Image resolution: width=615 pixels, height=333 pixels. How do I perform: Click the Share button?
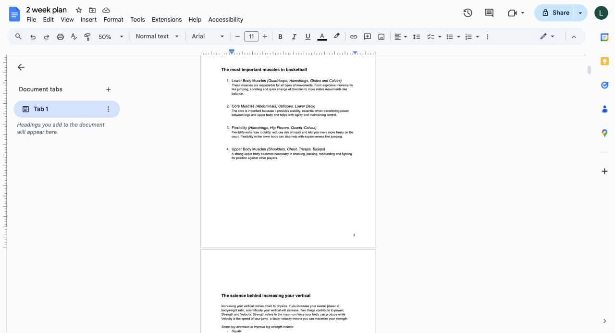tap(555, 13)
